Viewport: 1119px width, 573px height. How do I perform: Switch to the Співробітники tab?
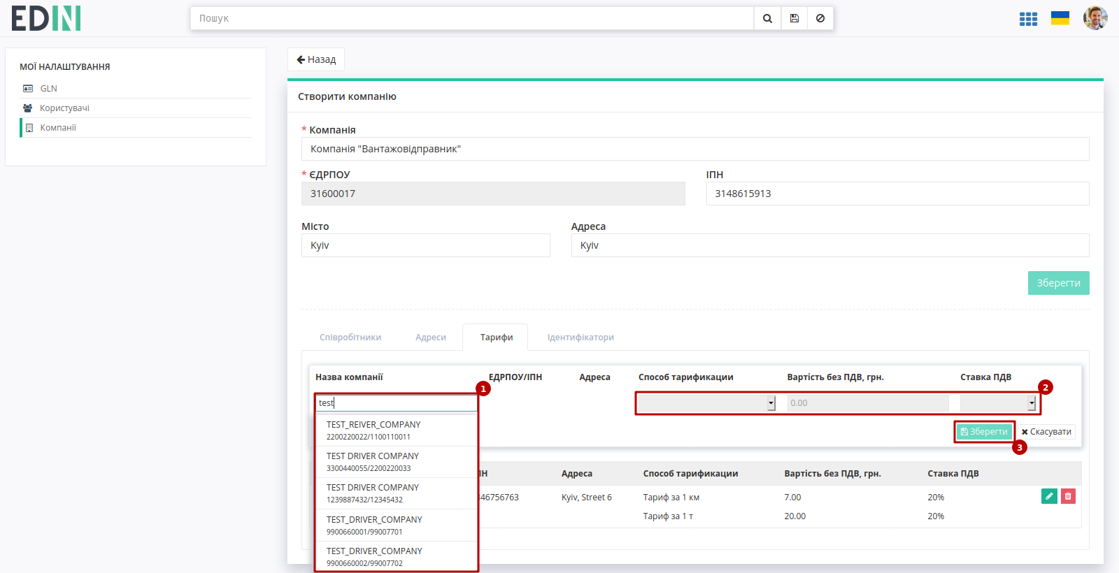click(350, 338)
